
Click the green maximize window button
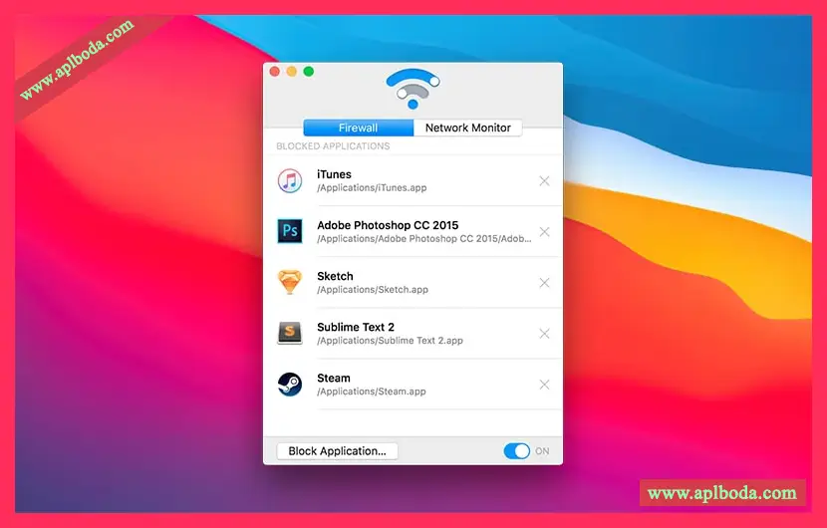point(309,72)
